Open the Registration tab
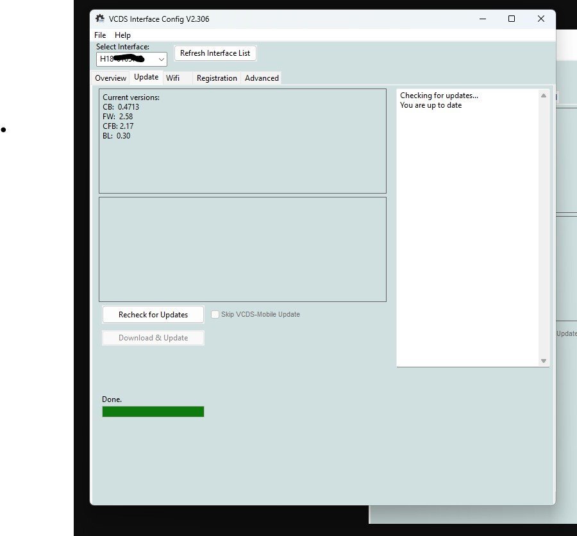Screen dimensions: 577x536 [217, 78]
